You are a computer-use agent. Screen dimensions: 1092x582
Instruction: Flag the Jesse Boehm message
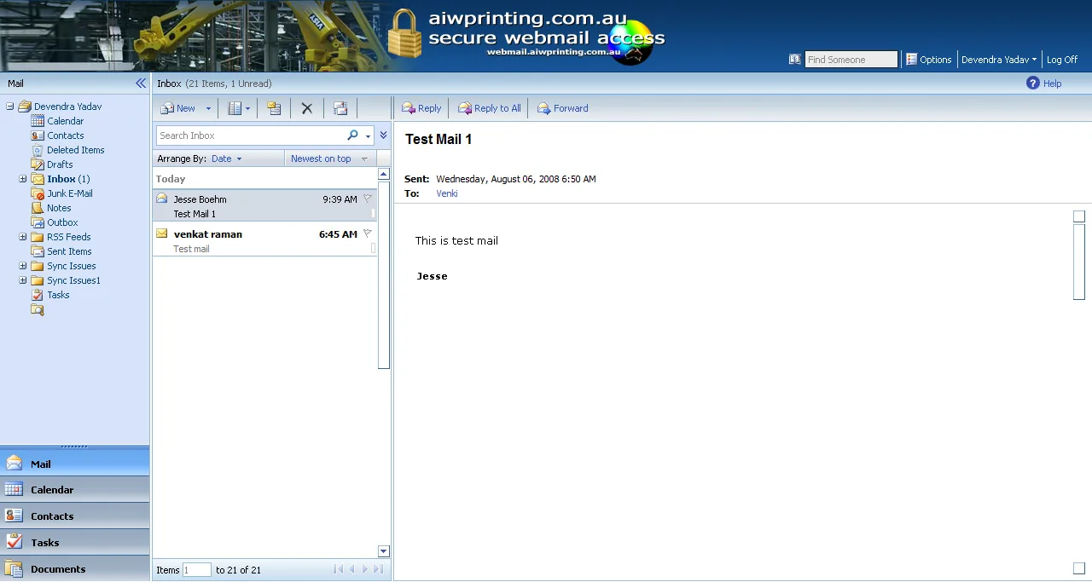[368, 199]
